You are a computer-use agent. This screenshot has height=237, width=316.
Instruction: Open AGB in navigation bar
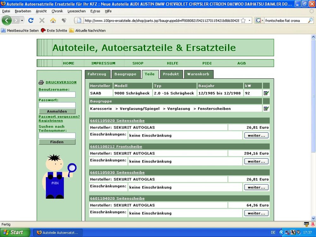[241, 63]
